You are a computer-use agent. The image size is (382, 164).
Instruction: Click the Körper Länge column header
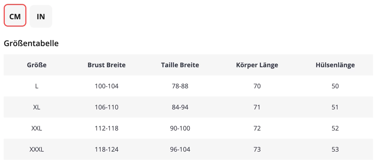click(x=257, y=65)
